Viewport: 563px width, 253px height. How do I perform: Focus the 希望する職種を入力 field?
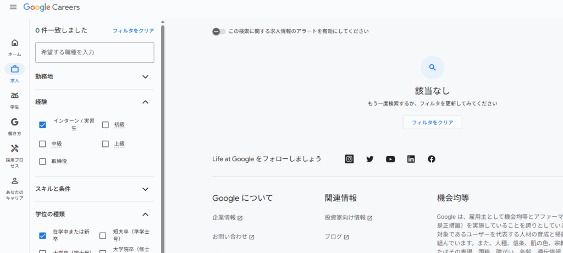click(x=95, y=52)
